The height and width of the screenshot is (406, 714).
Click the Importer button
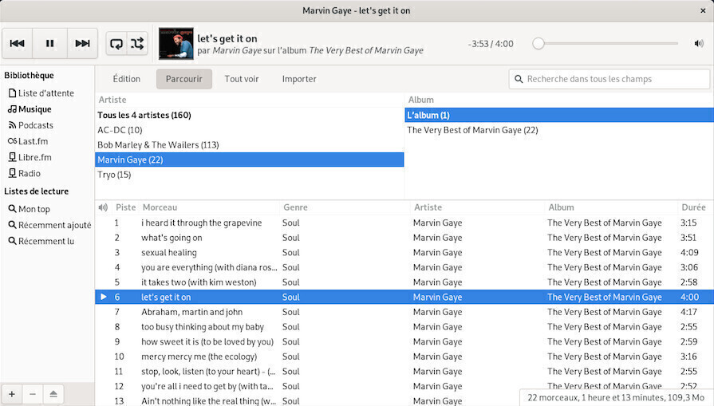click(299, 79)
